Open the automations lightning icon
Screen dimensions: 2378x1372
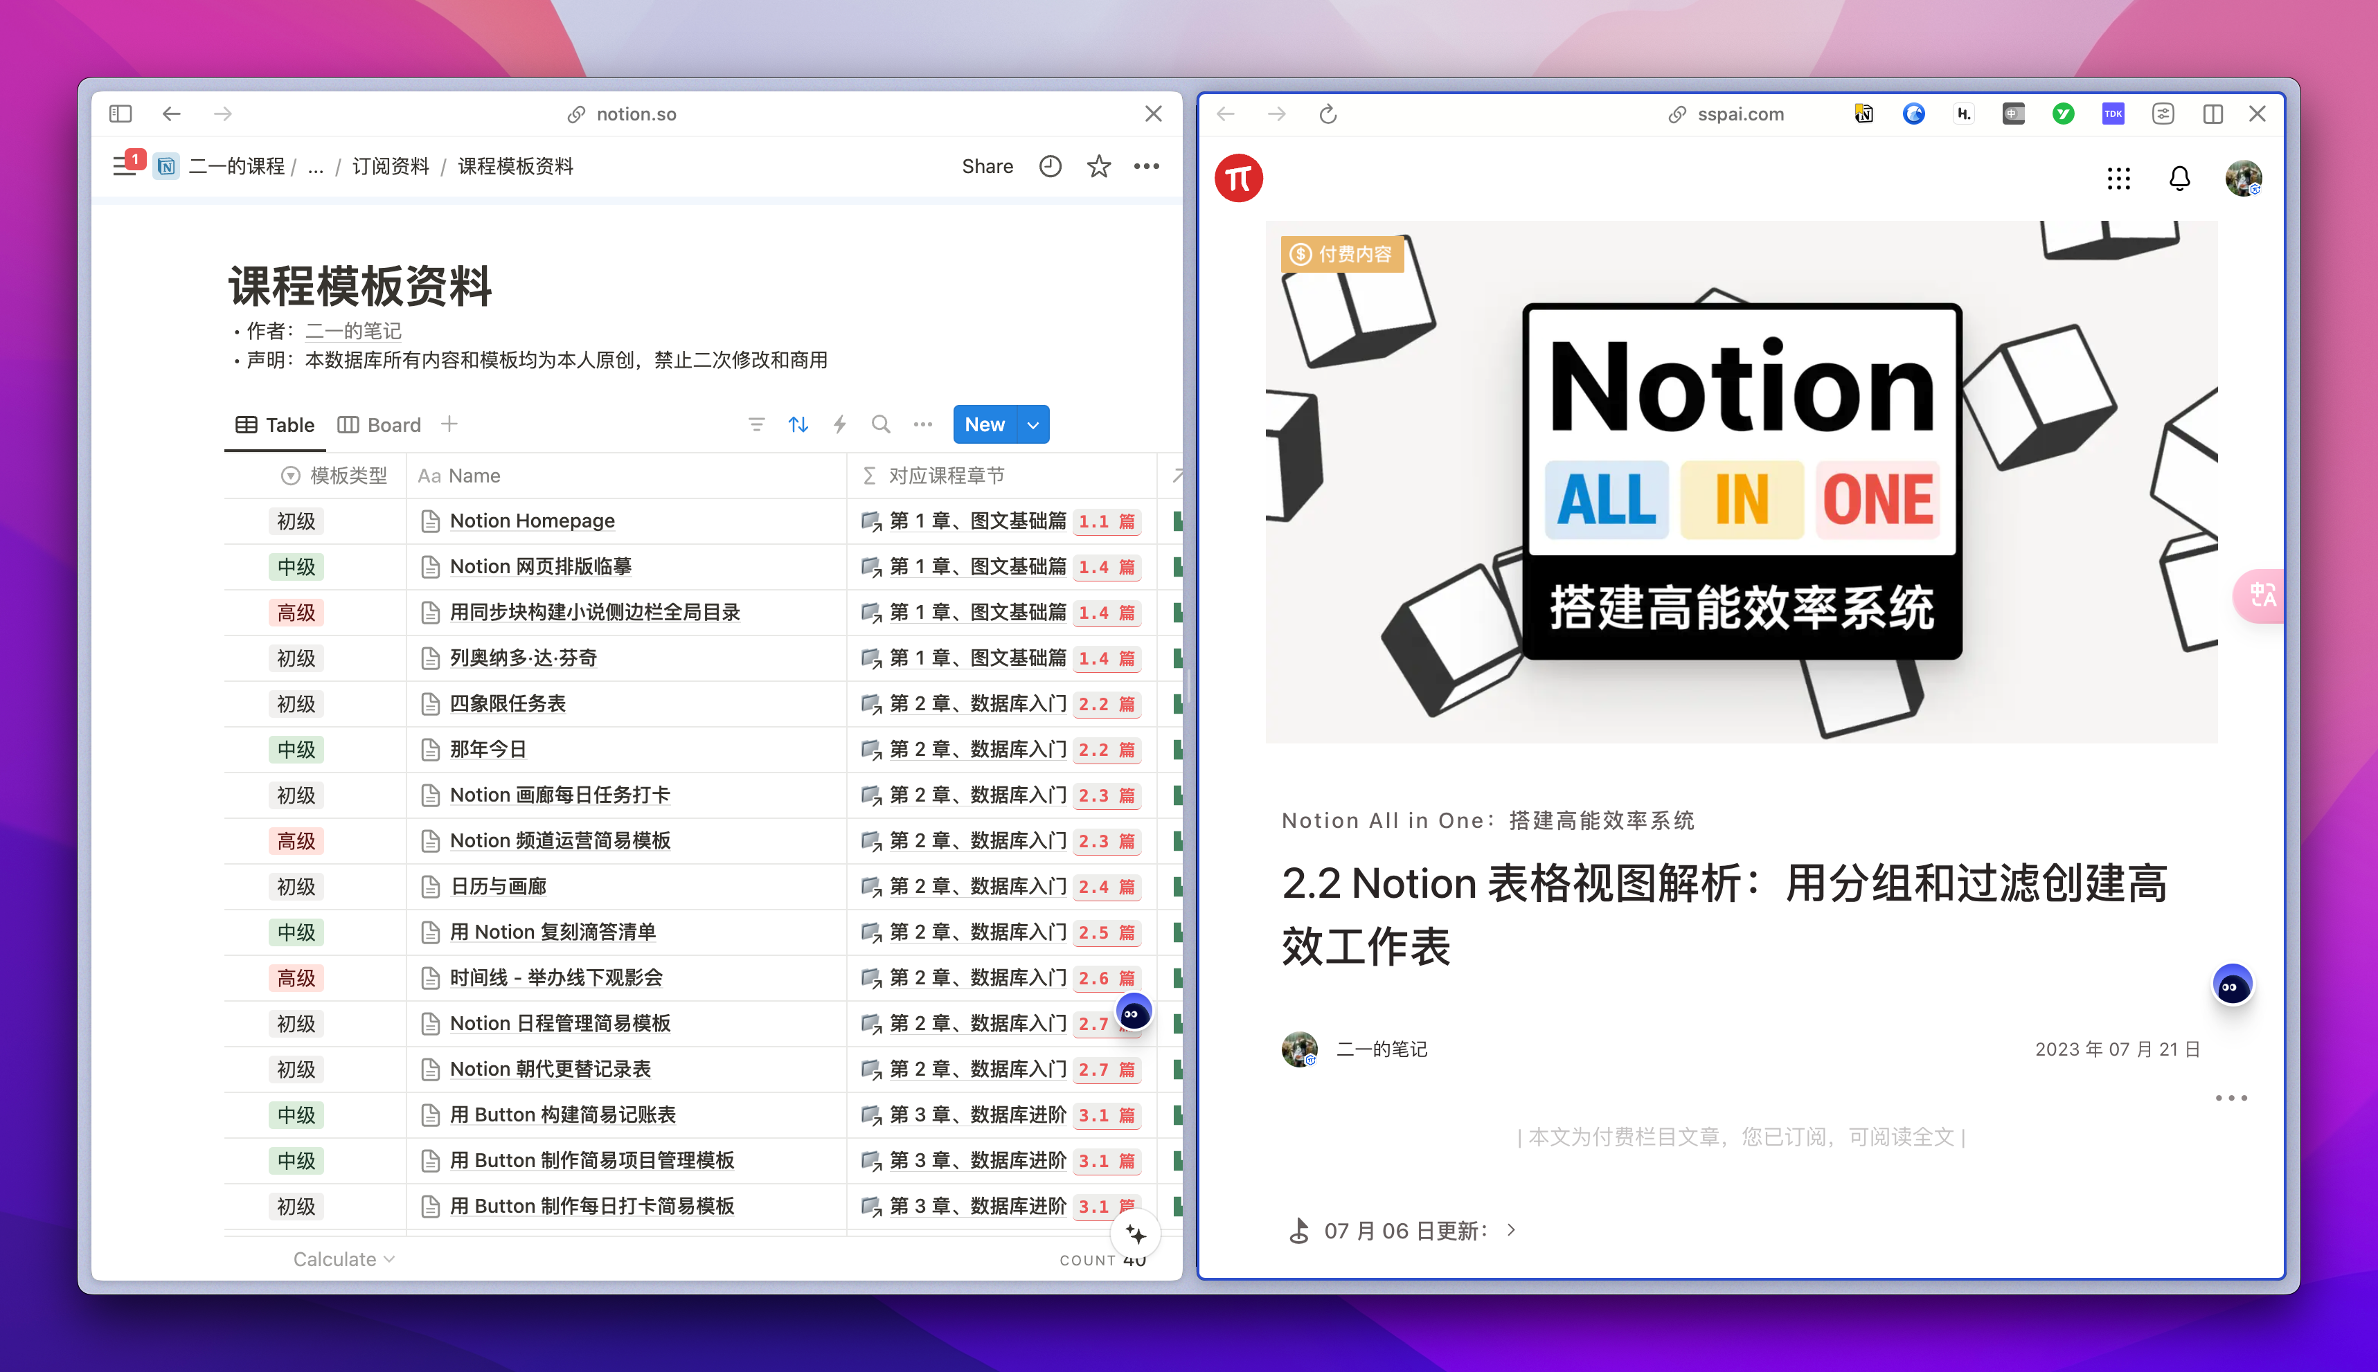click(840, 425)
